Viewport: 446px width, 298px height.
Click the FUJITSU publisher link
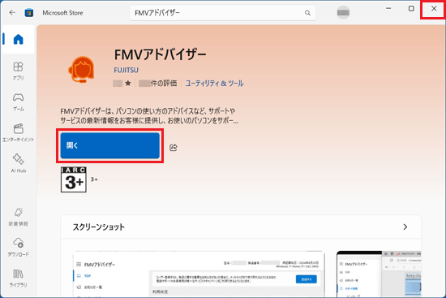tap(126, 70)
